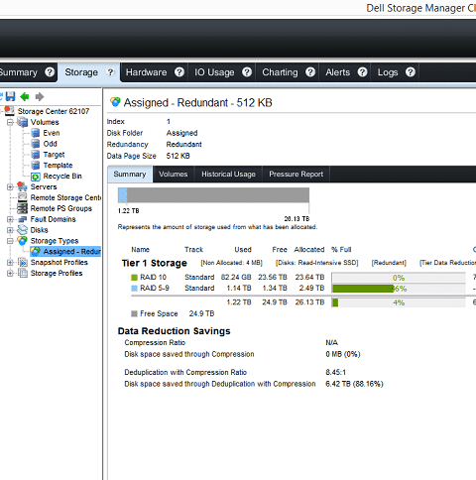
Task: Click the Storage Center 62107 icon
Action: click(9, 111)
